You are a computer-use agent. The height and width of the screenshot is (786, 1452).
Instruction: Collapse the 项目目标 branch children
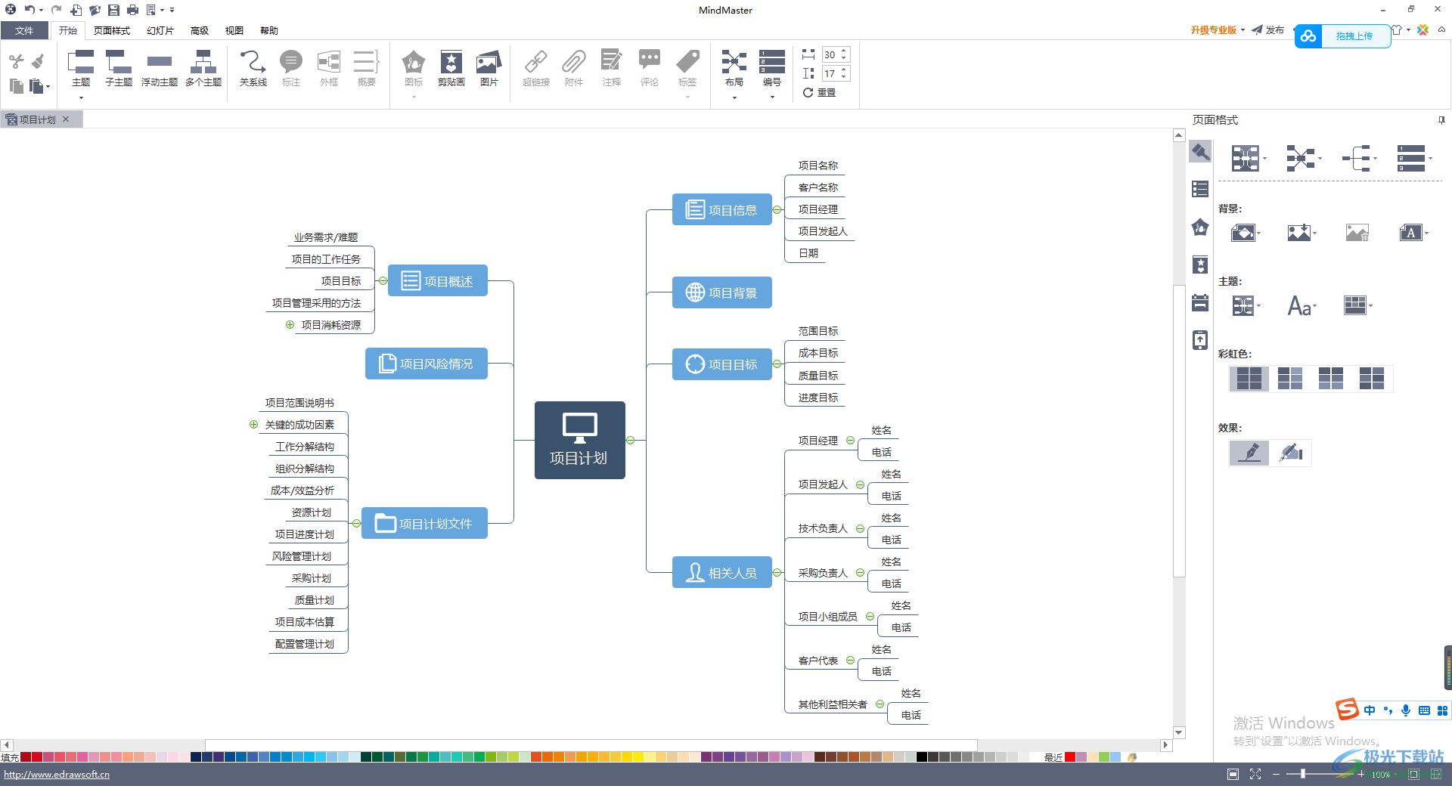click(x=777, y=364)
